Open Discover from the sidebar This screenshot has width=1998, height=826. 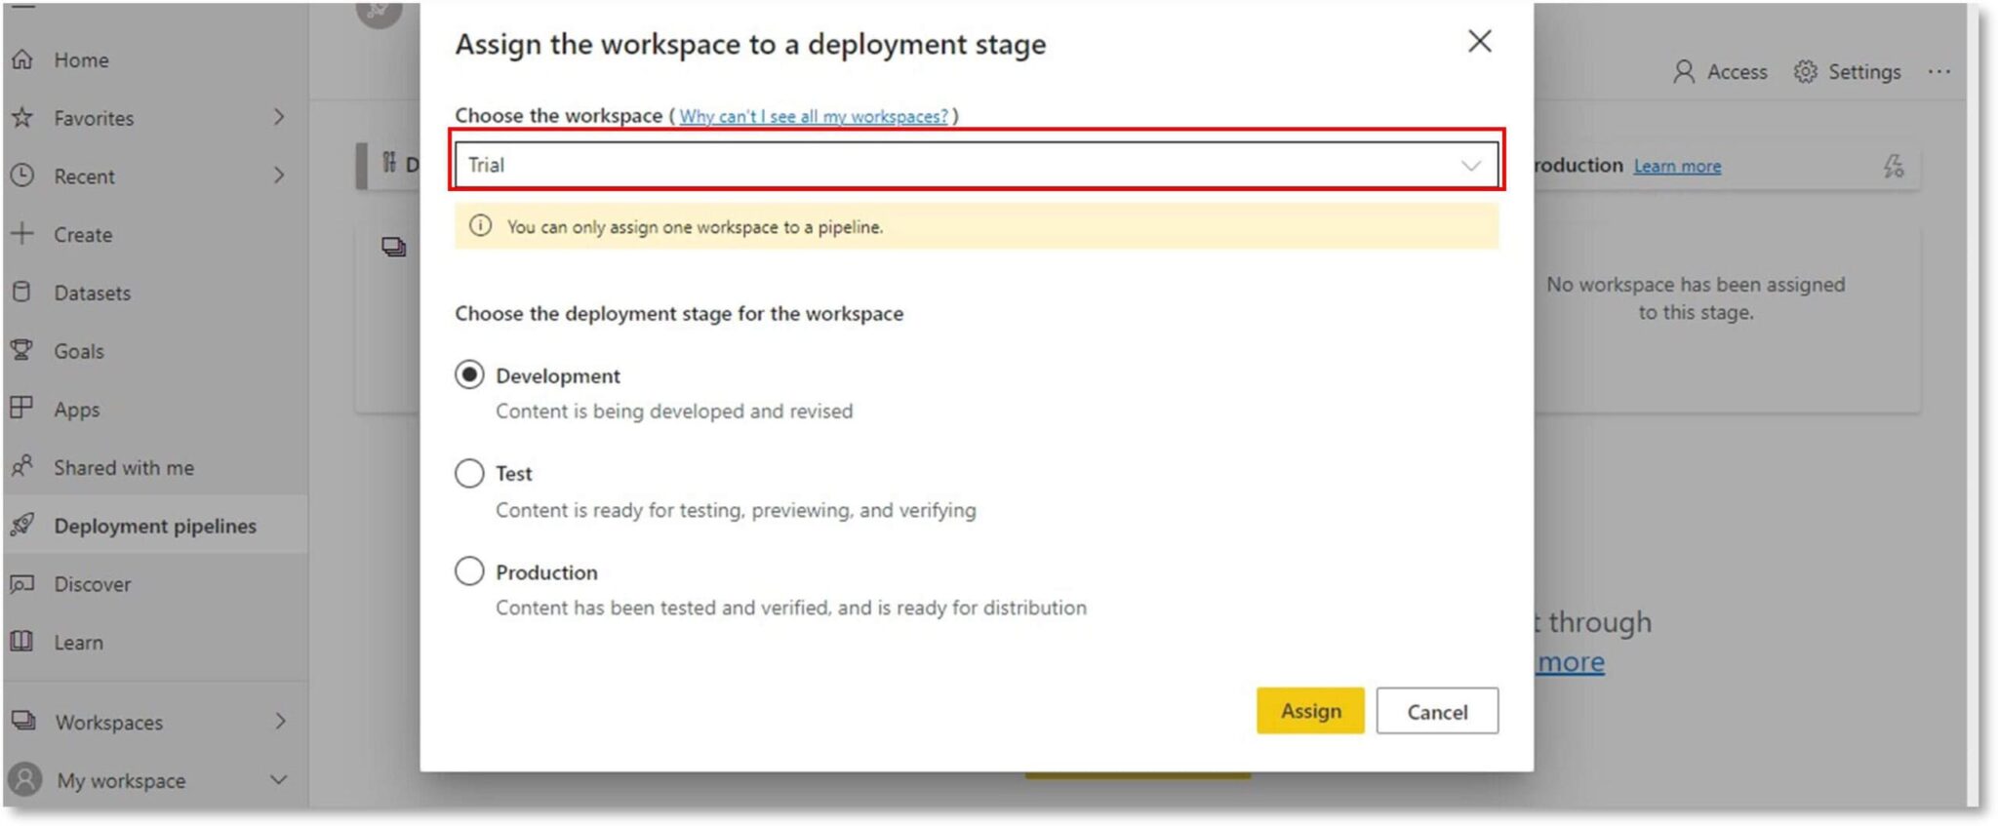pyautogui.click(x=92, y=584)
